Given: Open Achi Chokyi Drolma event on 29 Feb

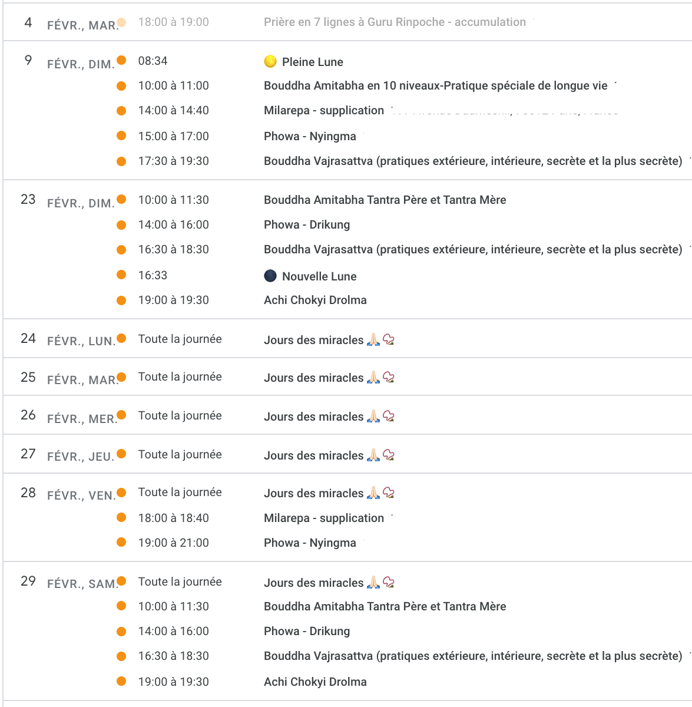Looking at the screenshot, I should (315, 682).
